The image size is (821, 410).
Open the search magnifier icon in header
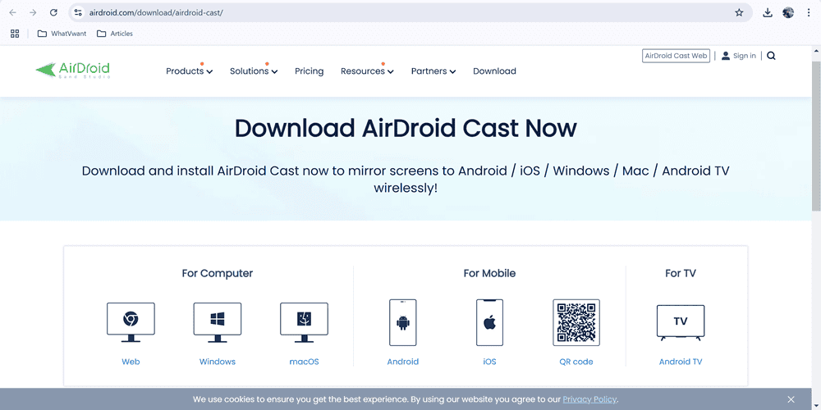[x=771, y=56]
